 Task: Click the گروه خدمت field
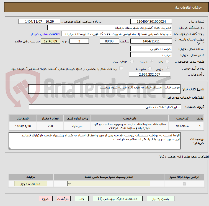point(105,107)
